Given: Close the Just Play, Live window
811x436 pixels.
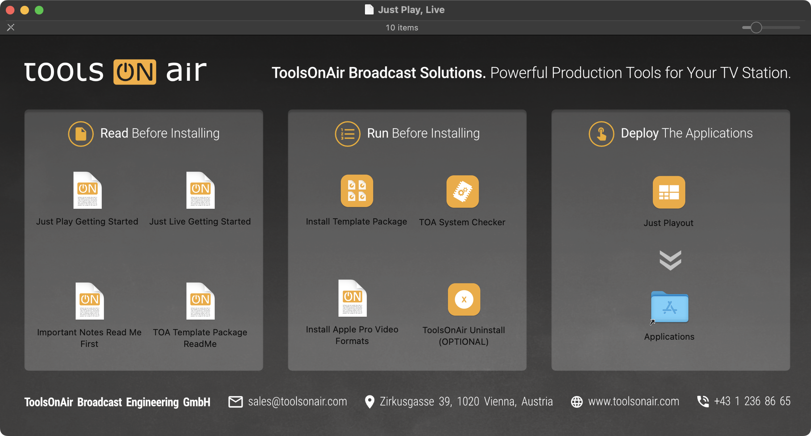Looking at the screenshot, I should tap(10, 10).
